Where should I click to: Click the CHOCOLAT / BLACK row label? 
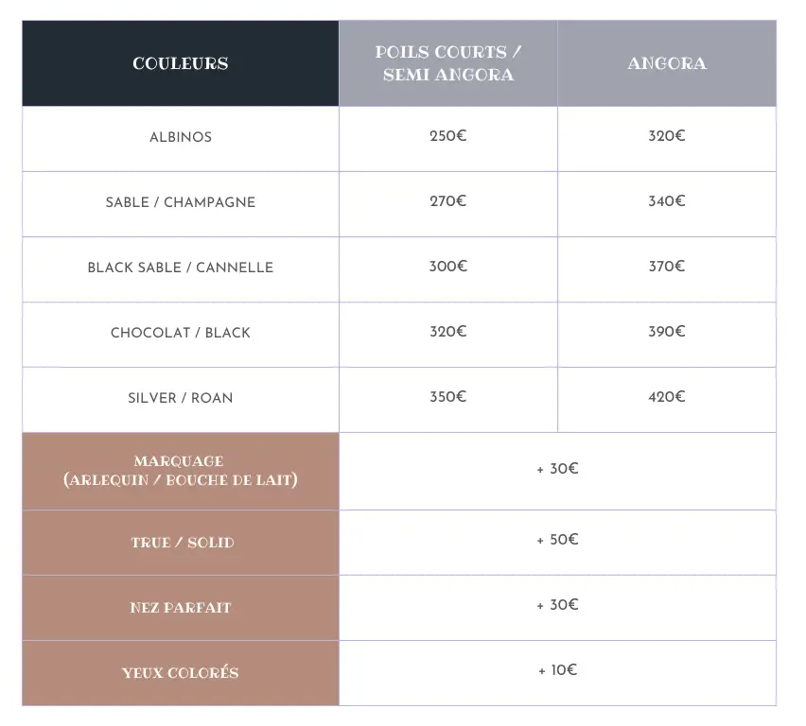tap(181, 333)
